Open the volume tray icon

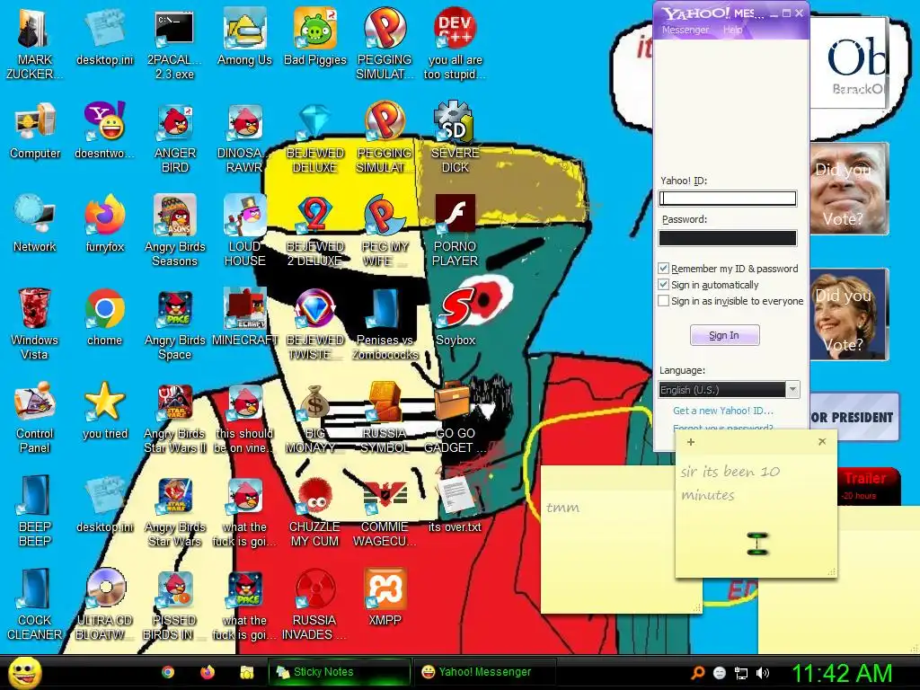[x=763, y=673]
